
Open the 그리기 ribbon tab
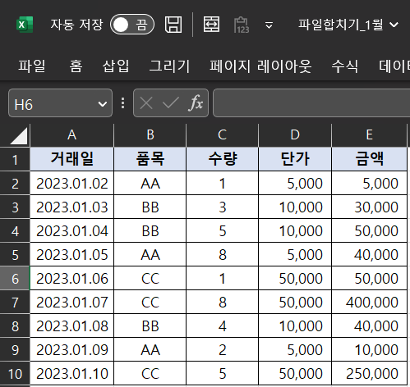click(169, 66)
